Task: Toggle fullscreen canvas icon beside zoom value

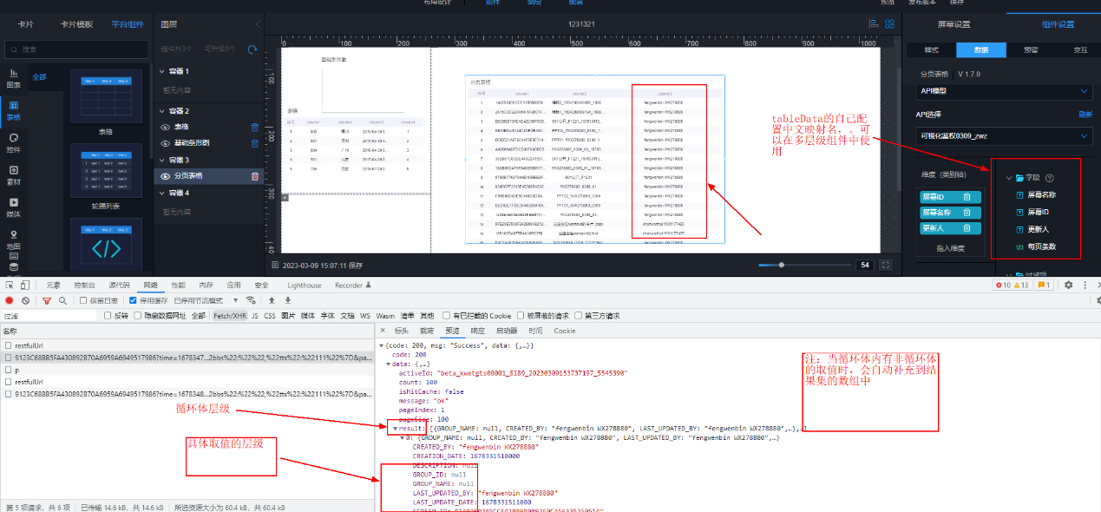Action: click(886, 265)
